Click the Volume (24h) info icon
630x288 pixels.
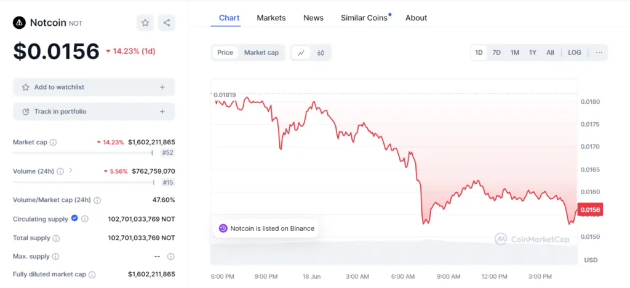60,172
